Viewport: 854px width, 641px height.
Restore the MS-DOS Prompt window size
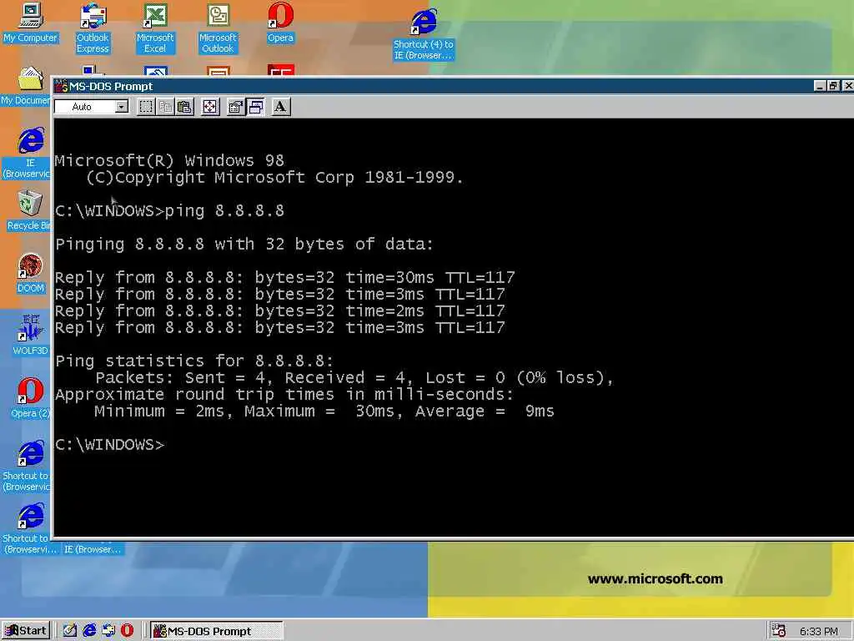point(833,86)
